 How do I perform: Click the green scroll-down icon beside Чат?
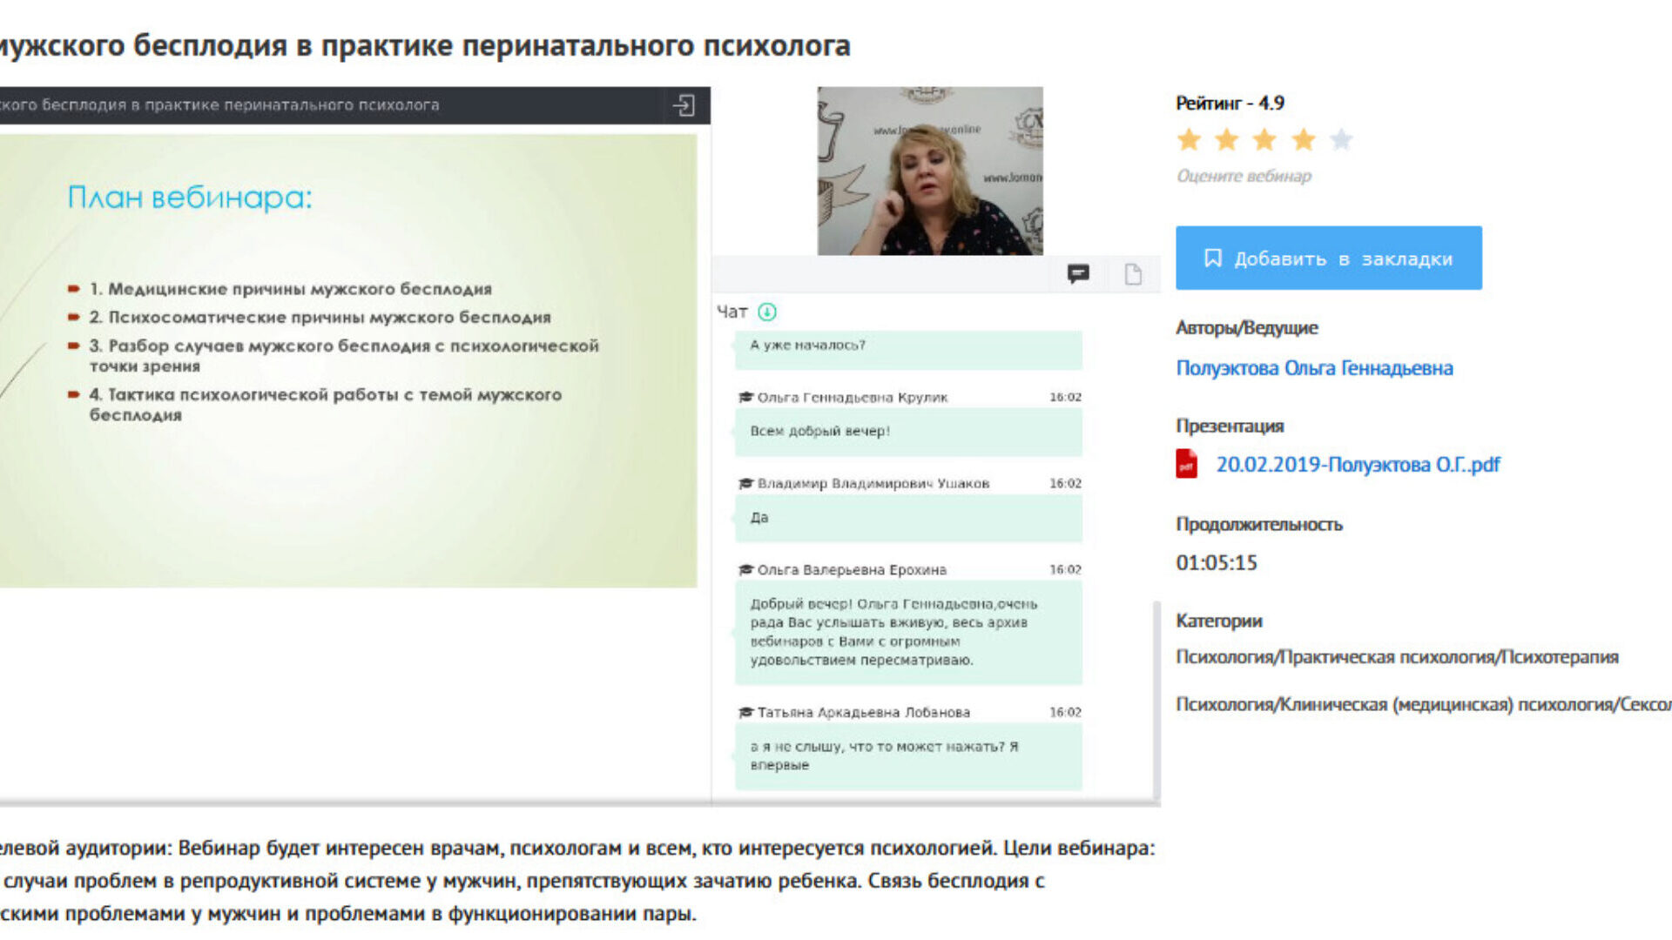click(767, 312)
